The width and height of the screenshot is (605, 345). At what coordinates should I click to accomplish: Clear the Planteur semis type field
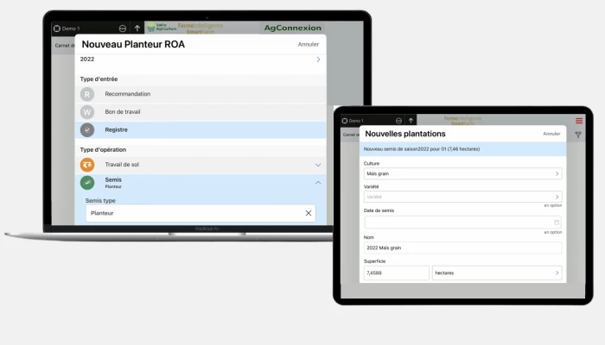pos(309,213)
